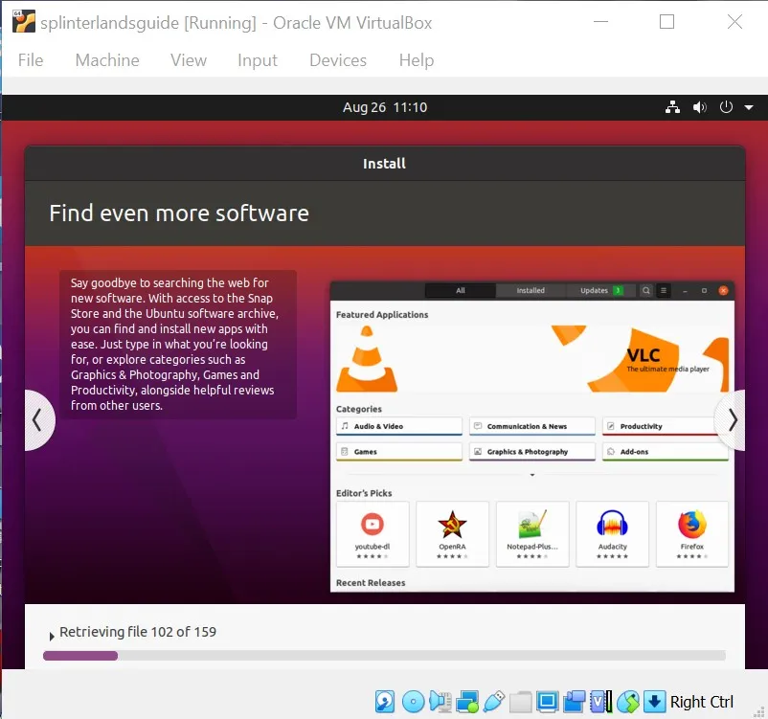Click the Communication & News category
This screenshot has height=719, width=768.
tap(532, 426)
